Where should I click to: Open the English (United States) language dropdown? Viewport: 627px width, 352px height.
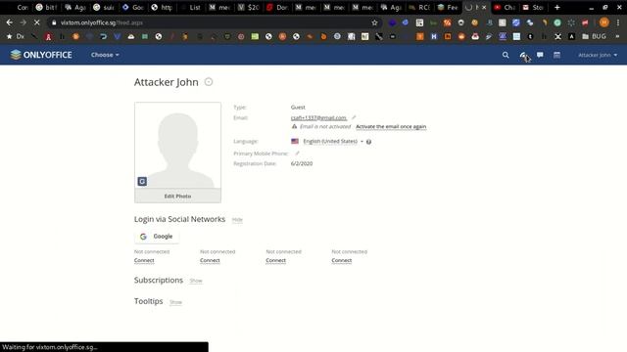pos(333,141)
